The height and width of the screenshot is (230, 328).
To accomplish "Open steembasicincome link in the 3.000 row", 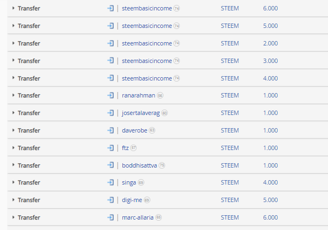I will point(147,61).
